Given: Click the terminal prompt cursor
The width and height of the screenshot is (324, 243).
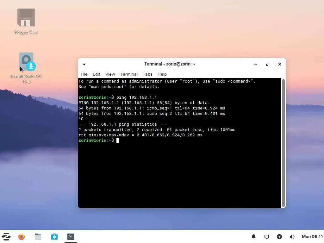Looking at the screenshot, I should pyautogui.click(x=118, y=140).
